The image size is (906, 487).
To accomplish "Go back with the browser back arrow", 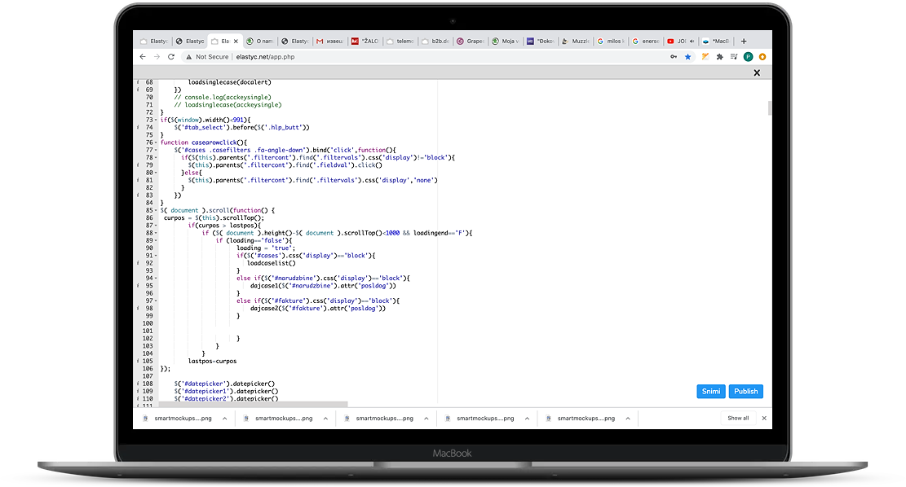I will (x=143, y=56).
